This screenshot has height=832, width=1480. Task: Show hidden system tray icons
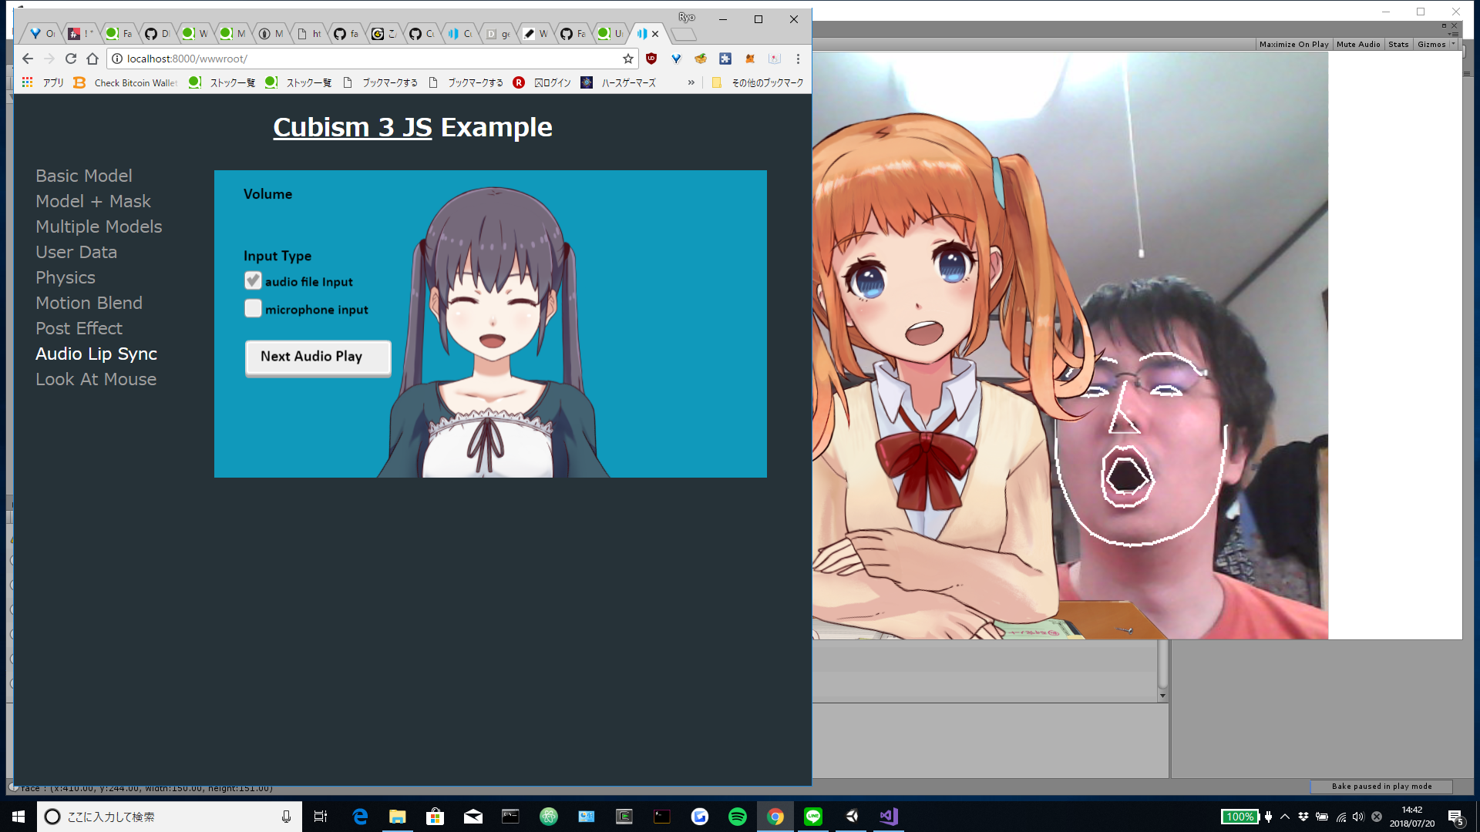[x=1285, y=817]
